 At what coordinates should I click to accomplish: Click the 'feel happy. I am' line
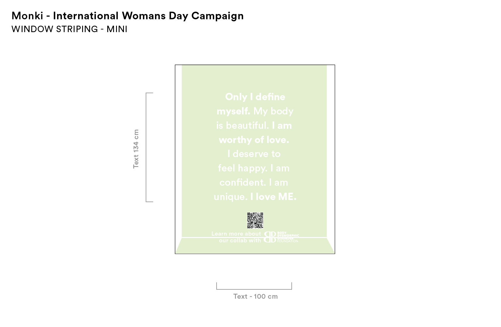[254, 168]
